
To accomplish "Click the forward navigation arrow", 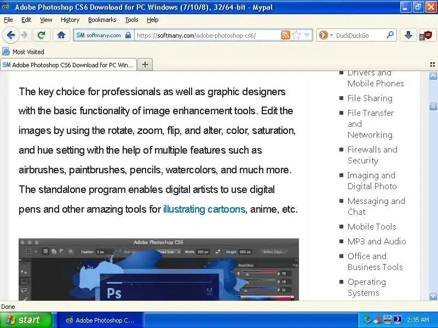I will (x=24, y=35).
